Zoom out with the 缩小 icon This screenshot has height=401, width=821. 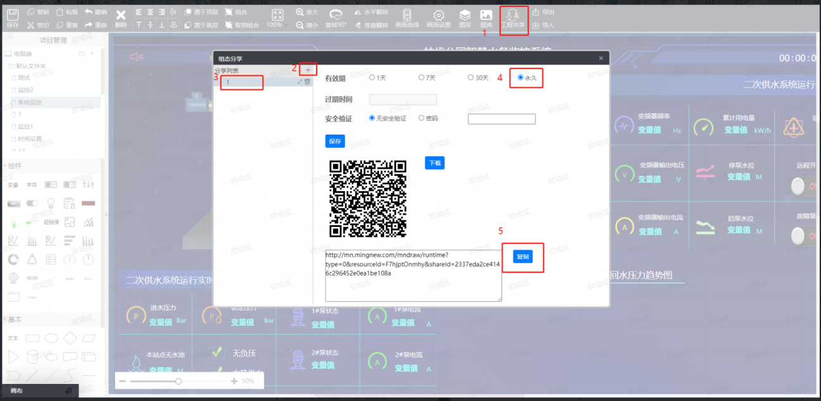307,25
